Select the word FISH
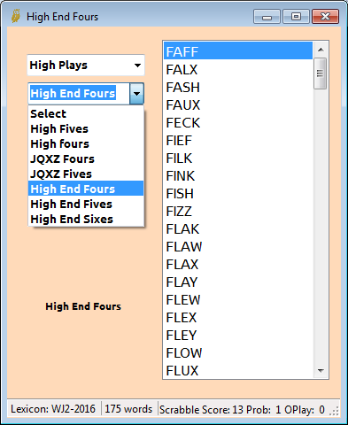 (238, 194)
